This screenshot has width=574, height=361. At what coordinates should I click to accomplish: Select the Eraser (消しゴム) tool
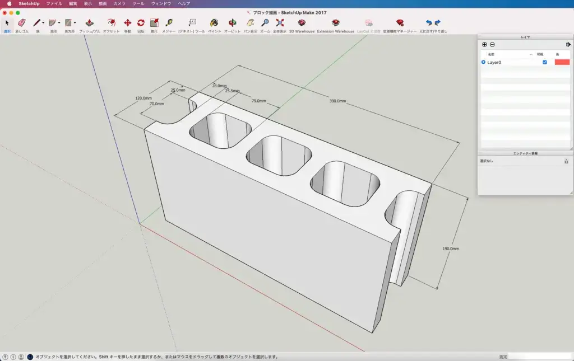pos(22,22)
